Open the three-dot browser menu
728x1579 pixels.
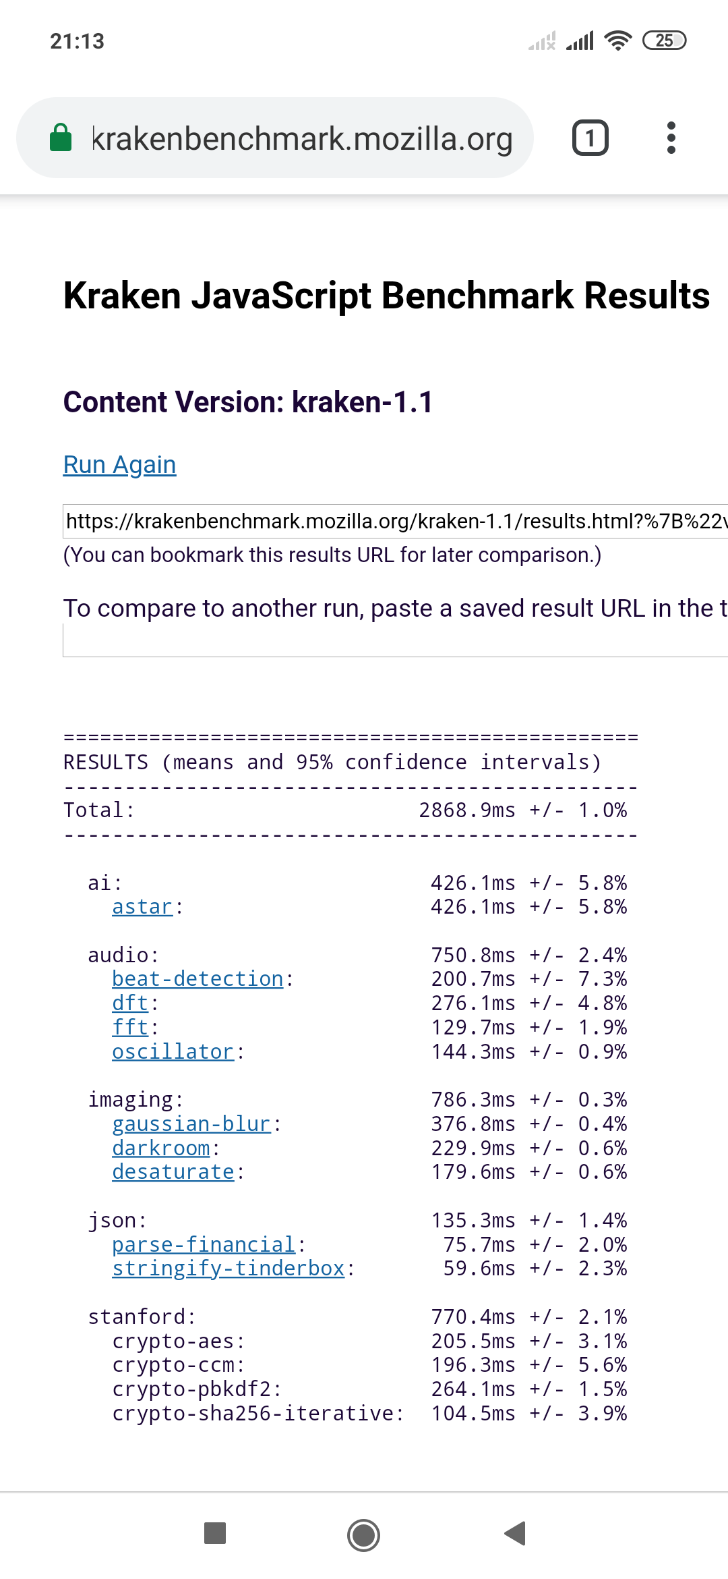671,138
